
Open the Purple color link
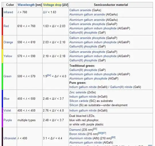point(8,120)
